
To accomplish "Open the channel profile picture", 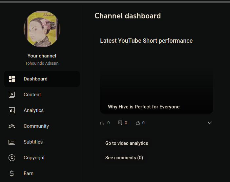I will click(42, 29).
